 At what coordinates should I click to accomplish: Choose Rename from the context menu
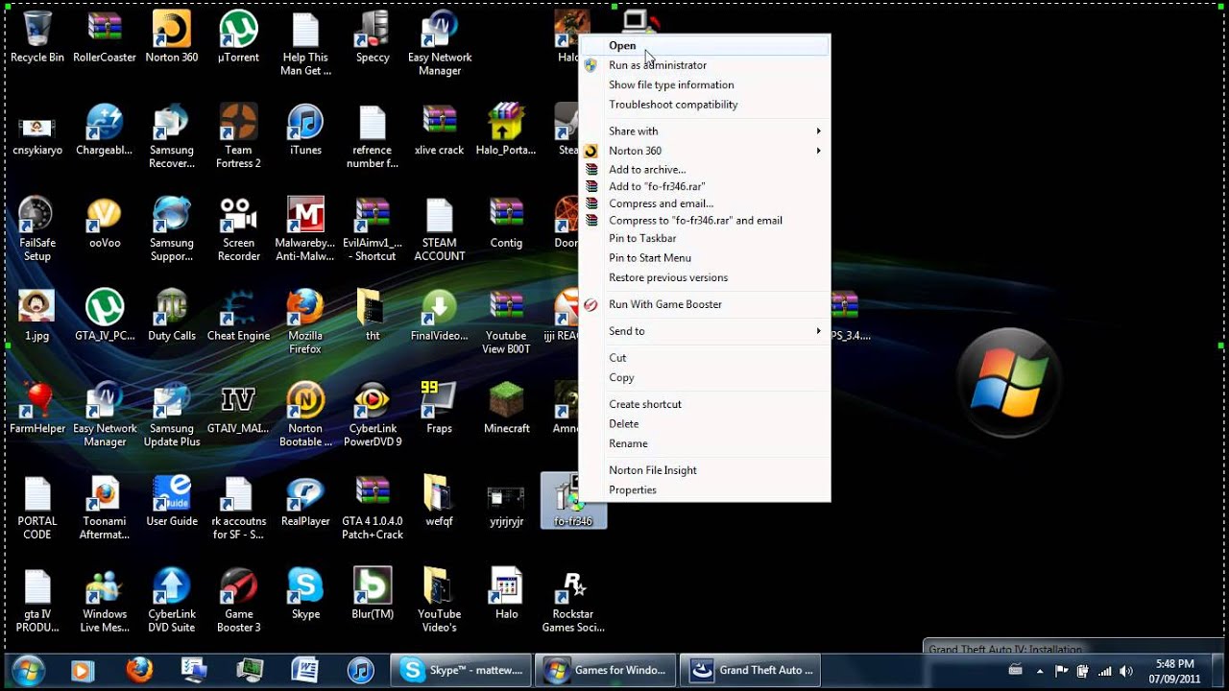(x=706, y=443)
